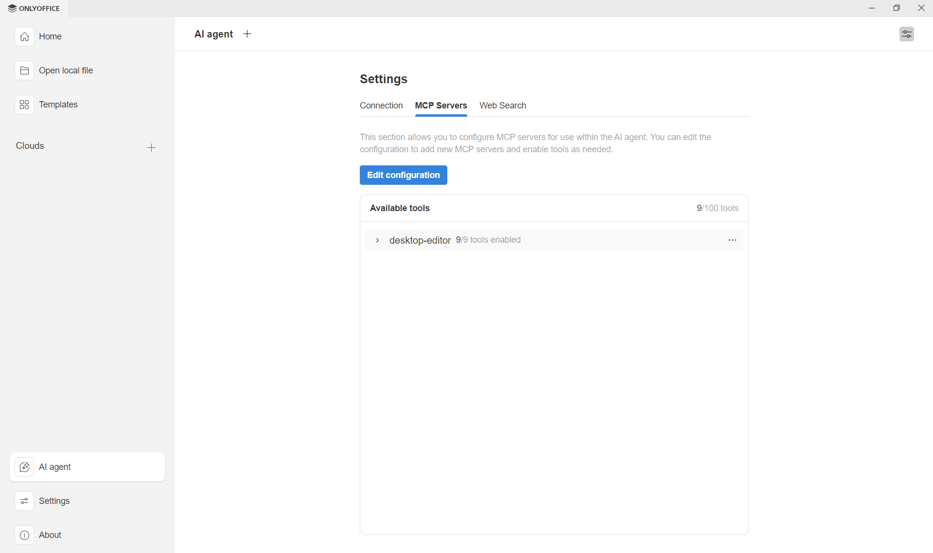Screen dimensions: 933x553
Task: Select the Home icon in the sidebar
Action: 24,36
